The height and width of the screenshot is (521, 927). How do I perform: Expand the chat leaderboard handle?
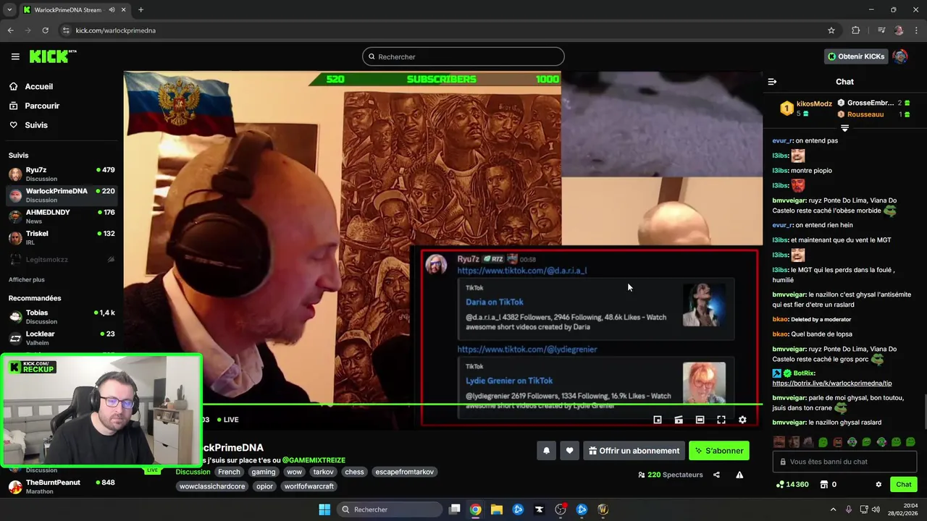[x=844, y=128]
